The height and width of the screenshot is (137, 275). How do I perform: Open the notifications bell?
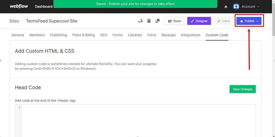point(226,7)
